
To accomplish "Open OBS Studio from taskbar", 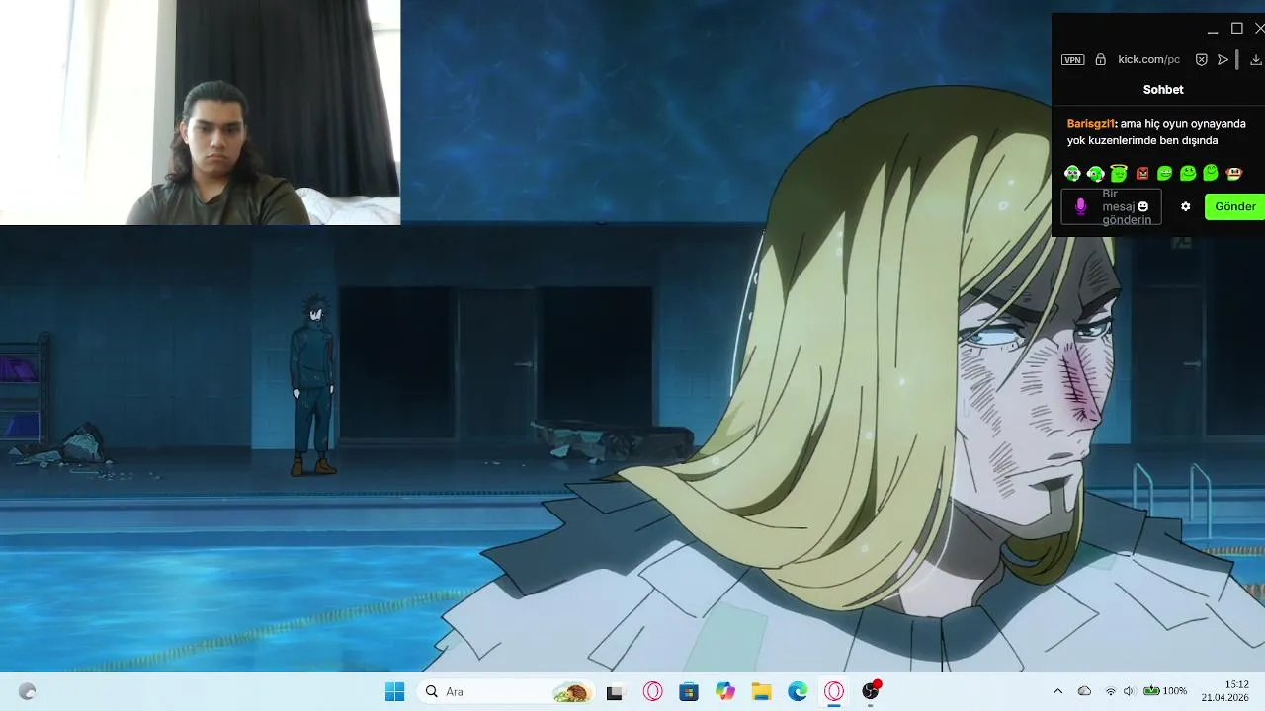I will (x=871, y=691).
